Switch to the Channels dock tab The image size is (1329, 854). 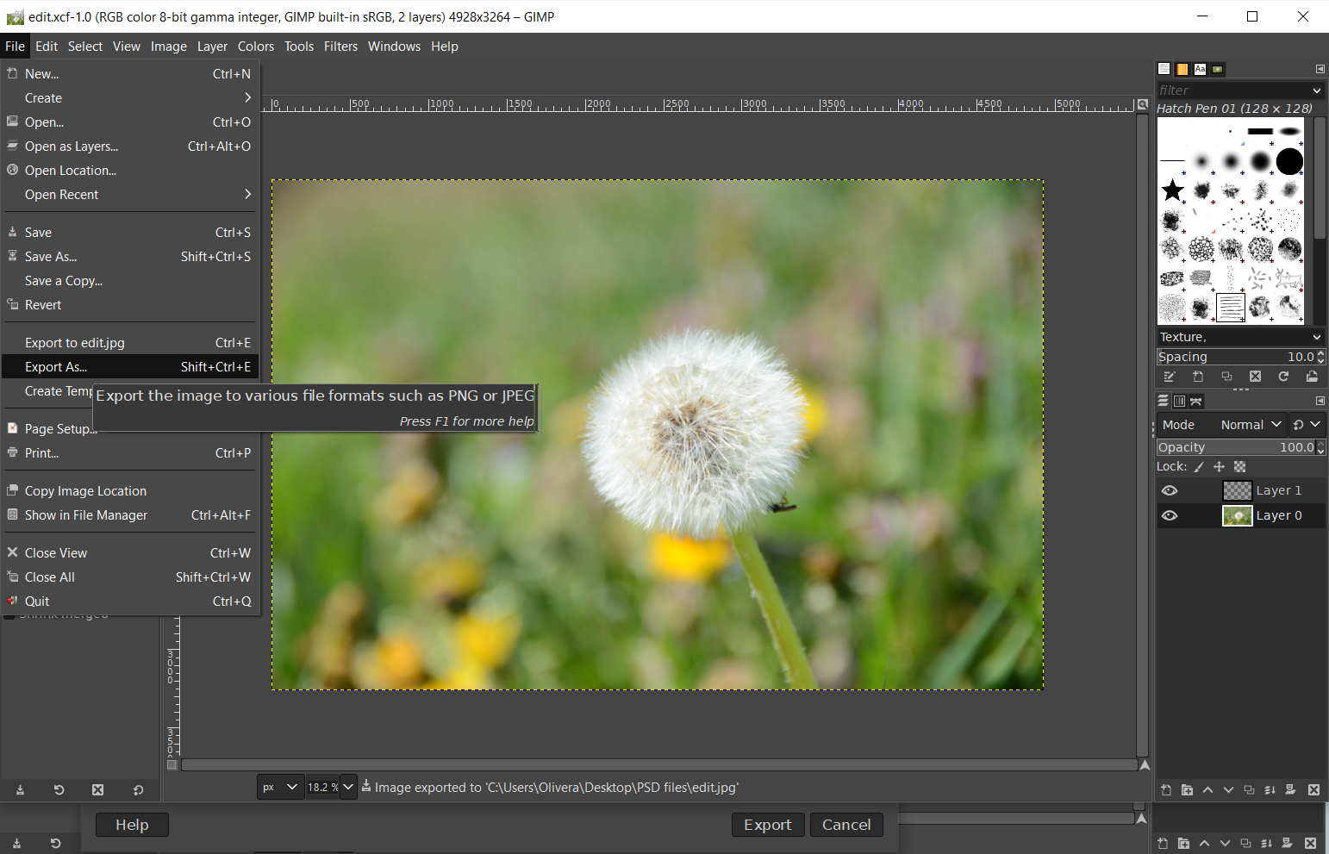coord(1179,401)
